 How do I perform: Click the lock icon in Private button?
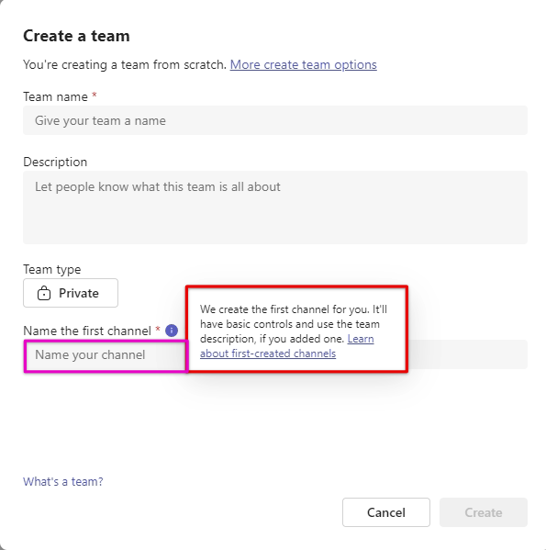coord(44,293)
